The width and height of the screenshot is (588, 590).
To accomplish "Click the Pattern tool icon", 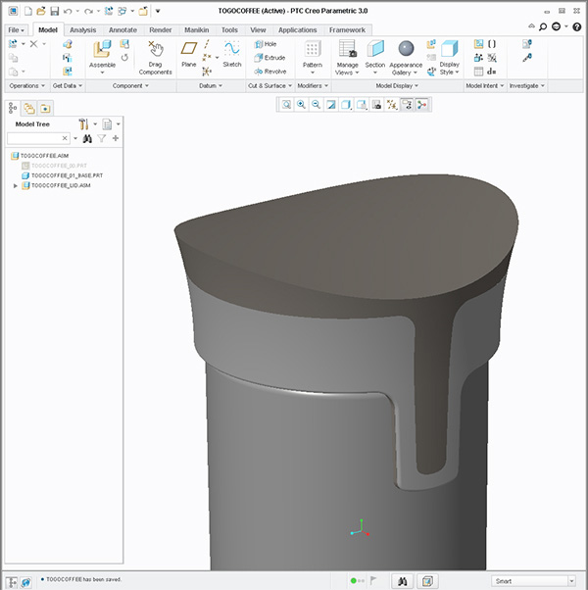I will 313,49.
